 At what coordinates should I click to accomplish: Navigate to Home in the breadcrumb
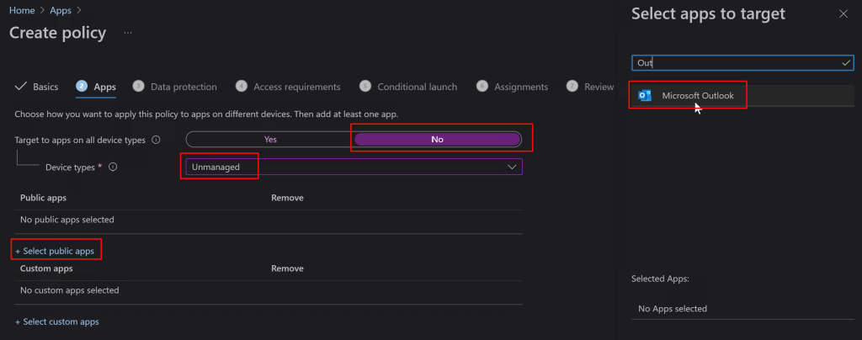point(21,10)
